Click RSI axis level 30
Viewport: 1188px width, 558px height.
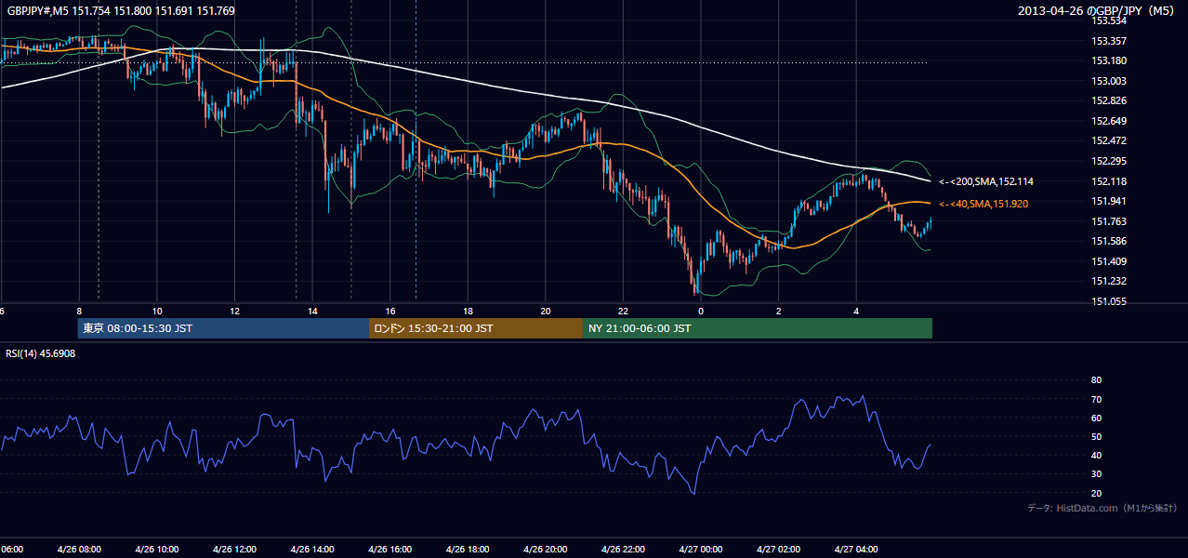coord(1096,474)
